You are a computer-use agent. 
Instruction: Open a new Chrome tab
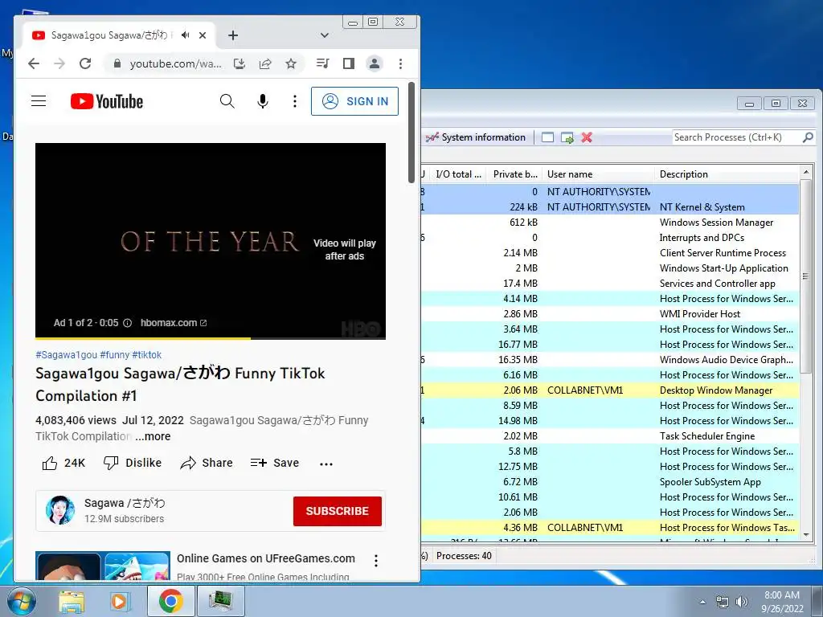point(233,35)
